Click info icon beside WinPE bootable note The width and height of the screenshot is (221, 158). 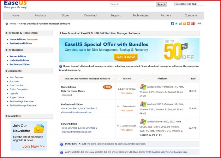(x=62, y=153)
